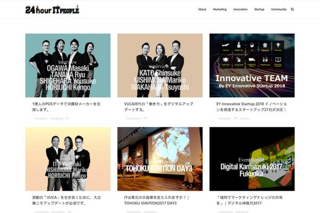Viewport: 320px width, 213px height.
Task: Open the About menu item
Action: (202, 10)
